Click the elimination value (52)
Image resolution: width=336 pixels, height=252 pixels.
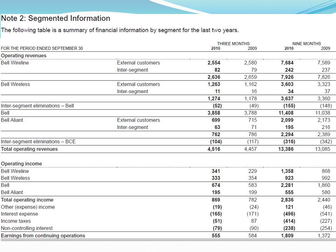coord(217,106)
